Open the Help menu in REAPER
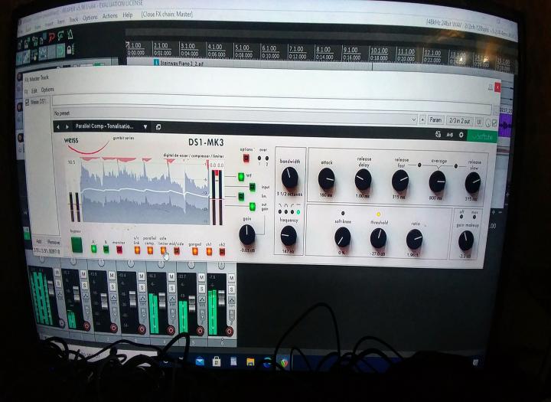551x402 pixels. tap(128, 15)
